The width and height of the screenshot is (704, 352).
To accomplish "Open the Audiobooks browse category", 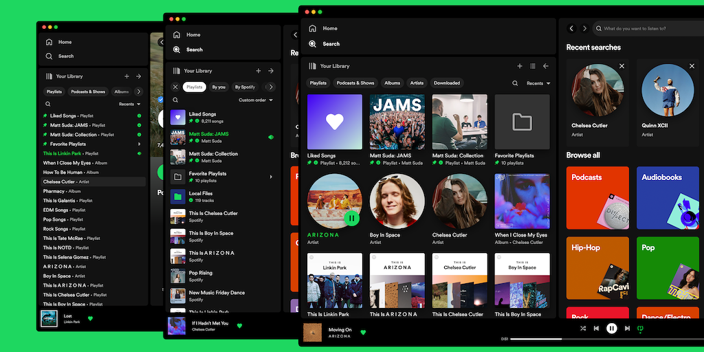I will 668,198.
